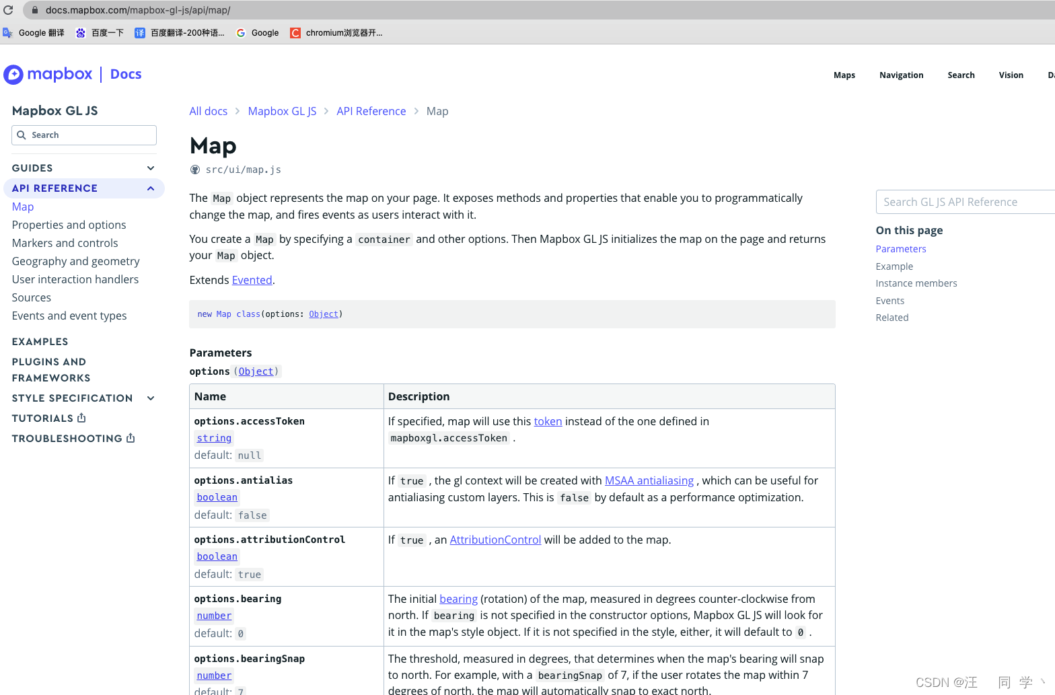Click number type under options.bearing
Viewport: 1055px width, 695px height.
(214, 616)
